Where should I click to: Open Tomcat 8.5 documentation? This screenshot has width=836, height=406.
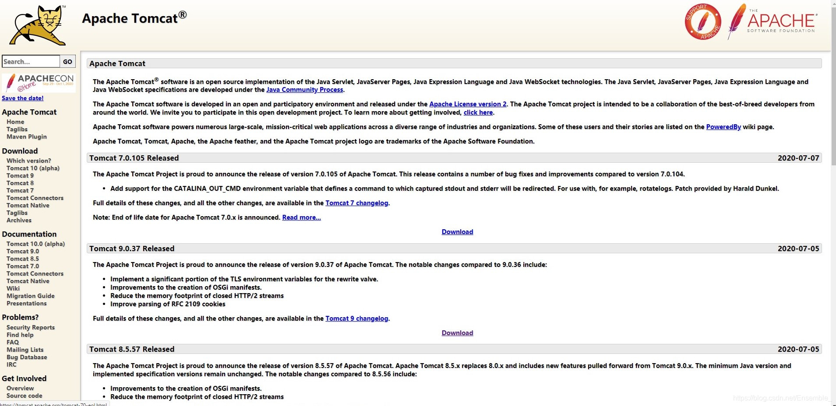coord(23,259)
